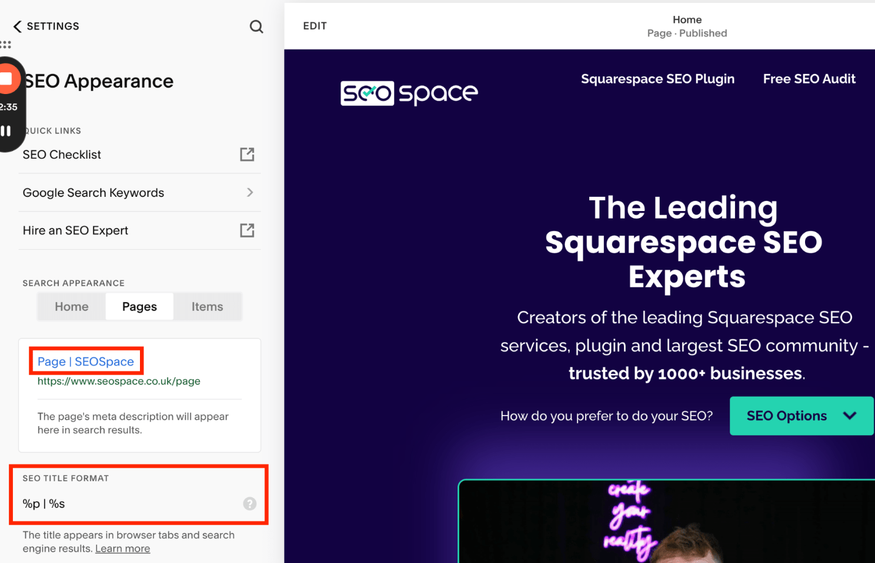This screenshot has width=875, height=563.
Task: Click EDIT in the page preview header
Action: 315,26
